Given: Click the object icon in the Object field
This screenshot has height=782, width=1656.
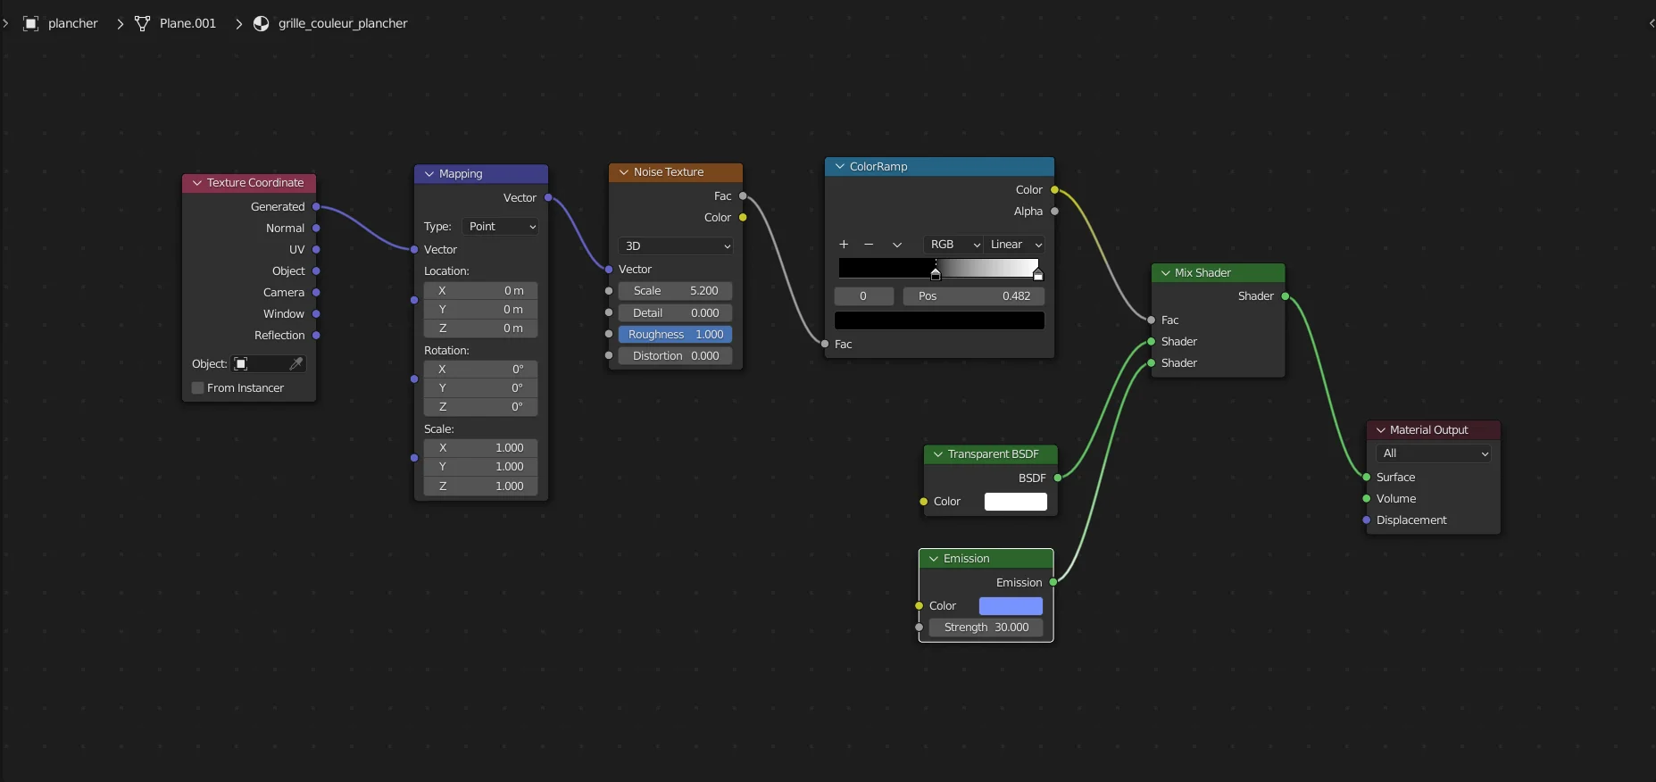Looking at the screenshot, I should coord(241,364).
